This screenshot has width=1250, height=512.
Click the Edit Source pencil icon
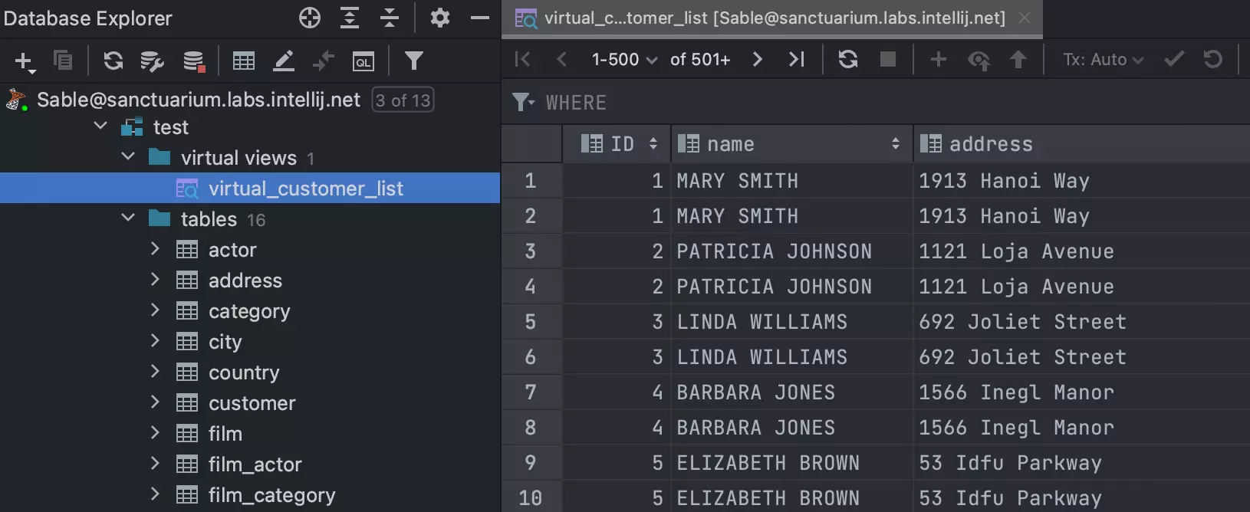(x=284, y=61)
